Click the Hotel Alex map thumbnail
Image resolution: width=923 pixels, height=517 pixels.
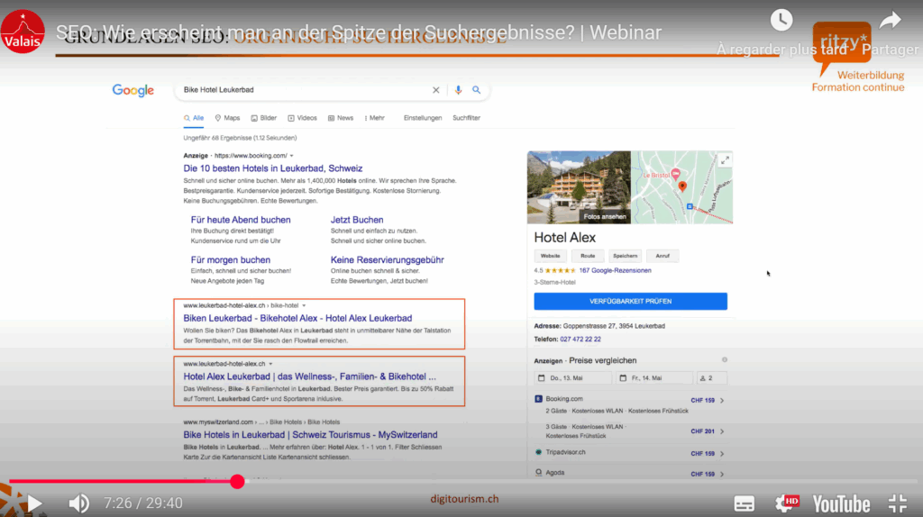[681, 187]
